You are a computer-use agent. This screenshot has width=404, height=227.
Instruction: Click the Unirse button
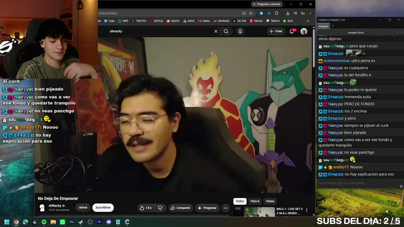(83, 207)
